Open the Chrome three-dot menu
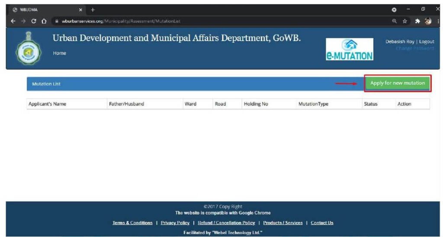 tap(438, 21)
